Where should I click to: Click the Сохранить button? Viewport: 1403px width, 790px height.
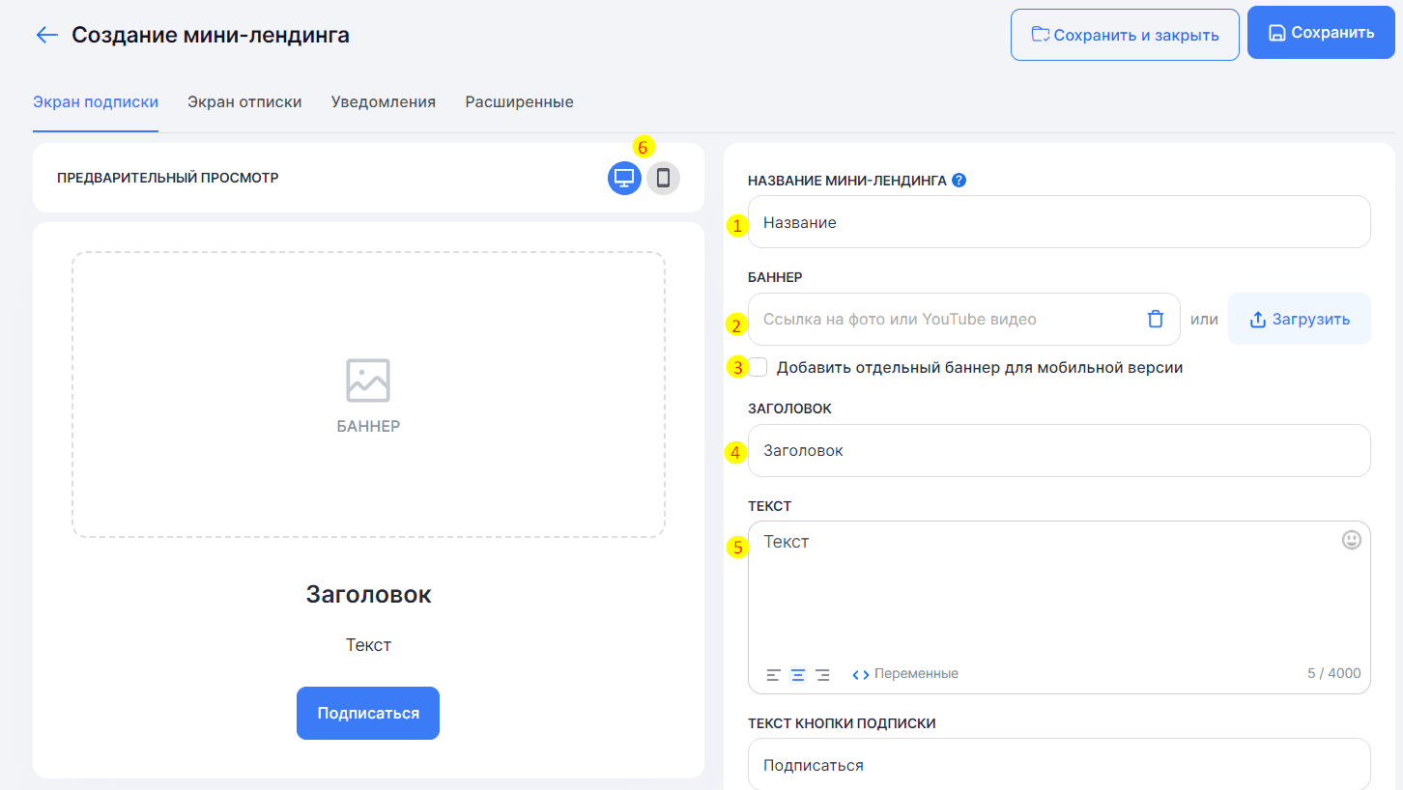click(1320, 34)
